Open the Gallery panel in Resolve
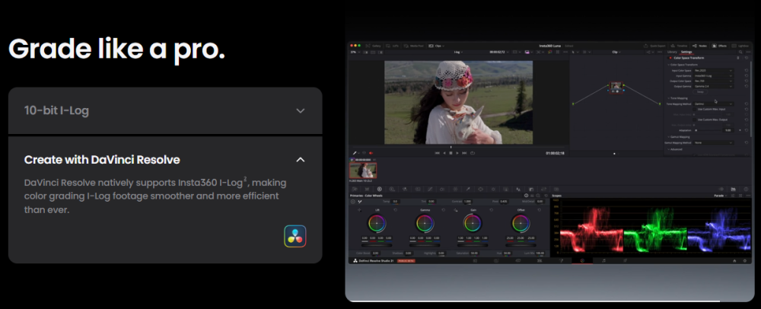 pyautogui.click(x=374, y=46)
